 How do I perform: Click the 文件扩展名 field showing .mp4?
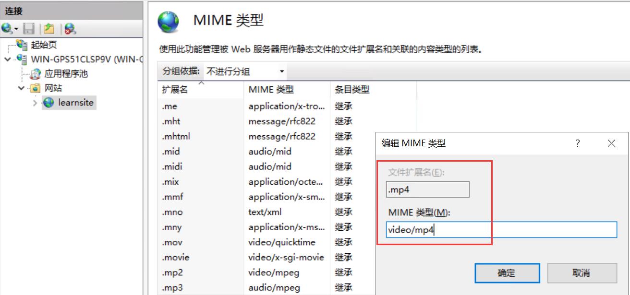[428, 189]
